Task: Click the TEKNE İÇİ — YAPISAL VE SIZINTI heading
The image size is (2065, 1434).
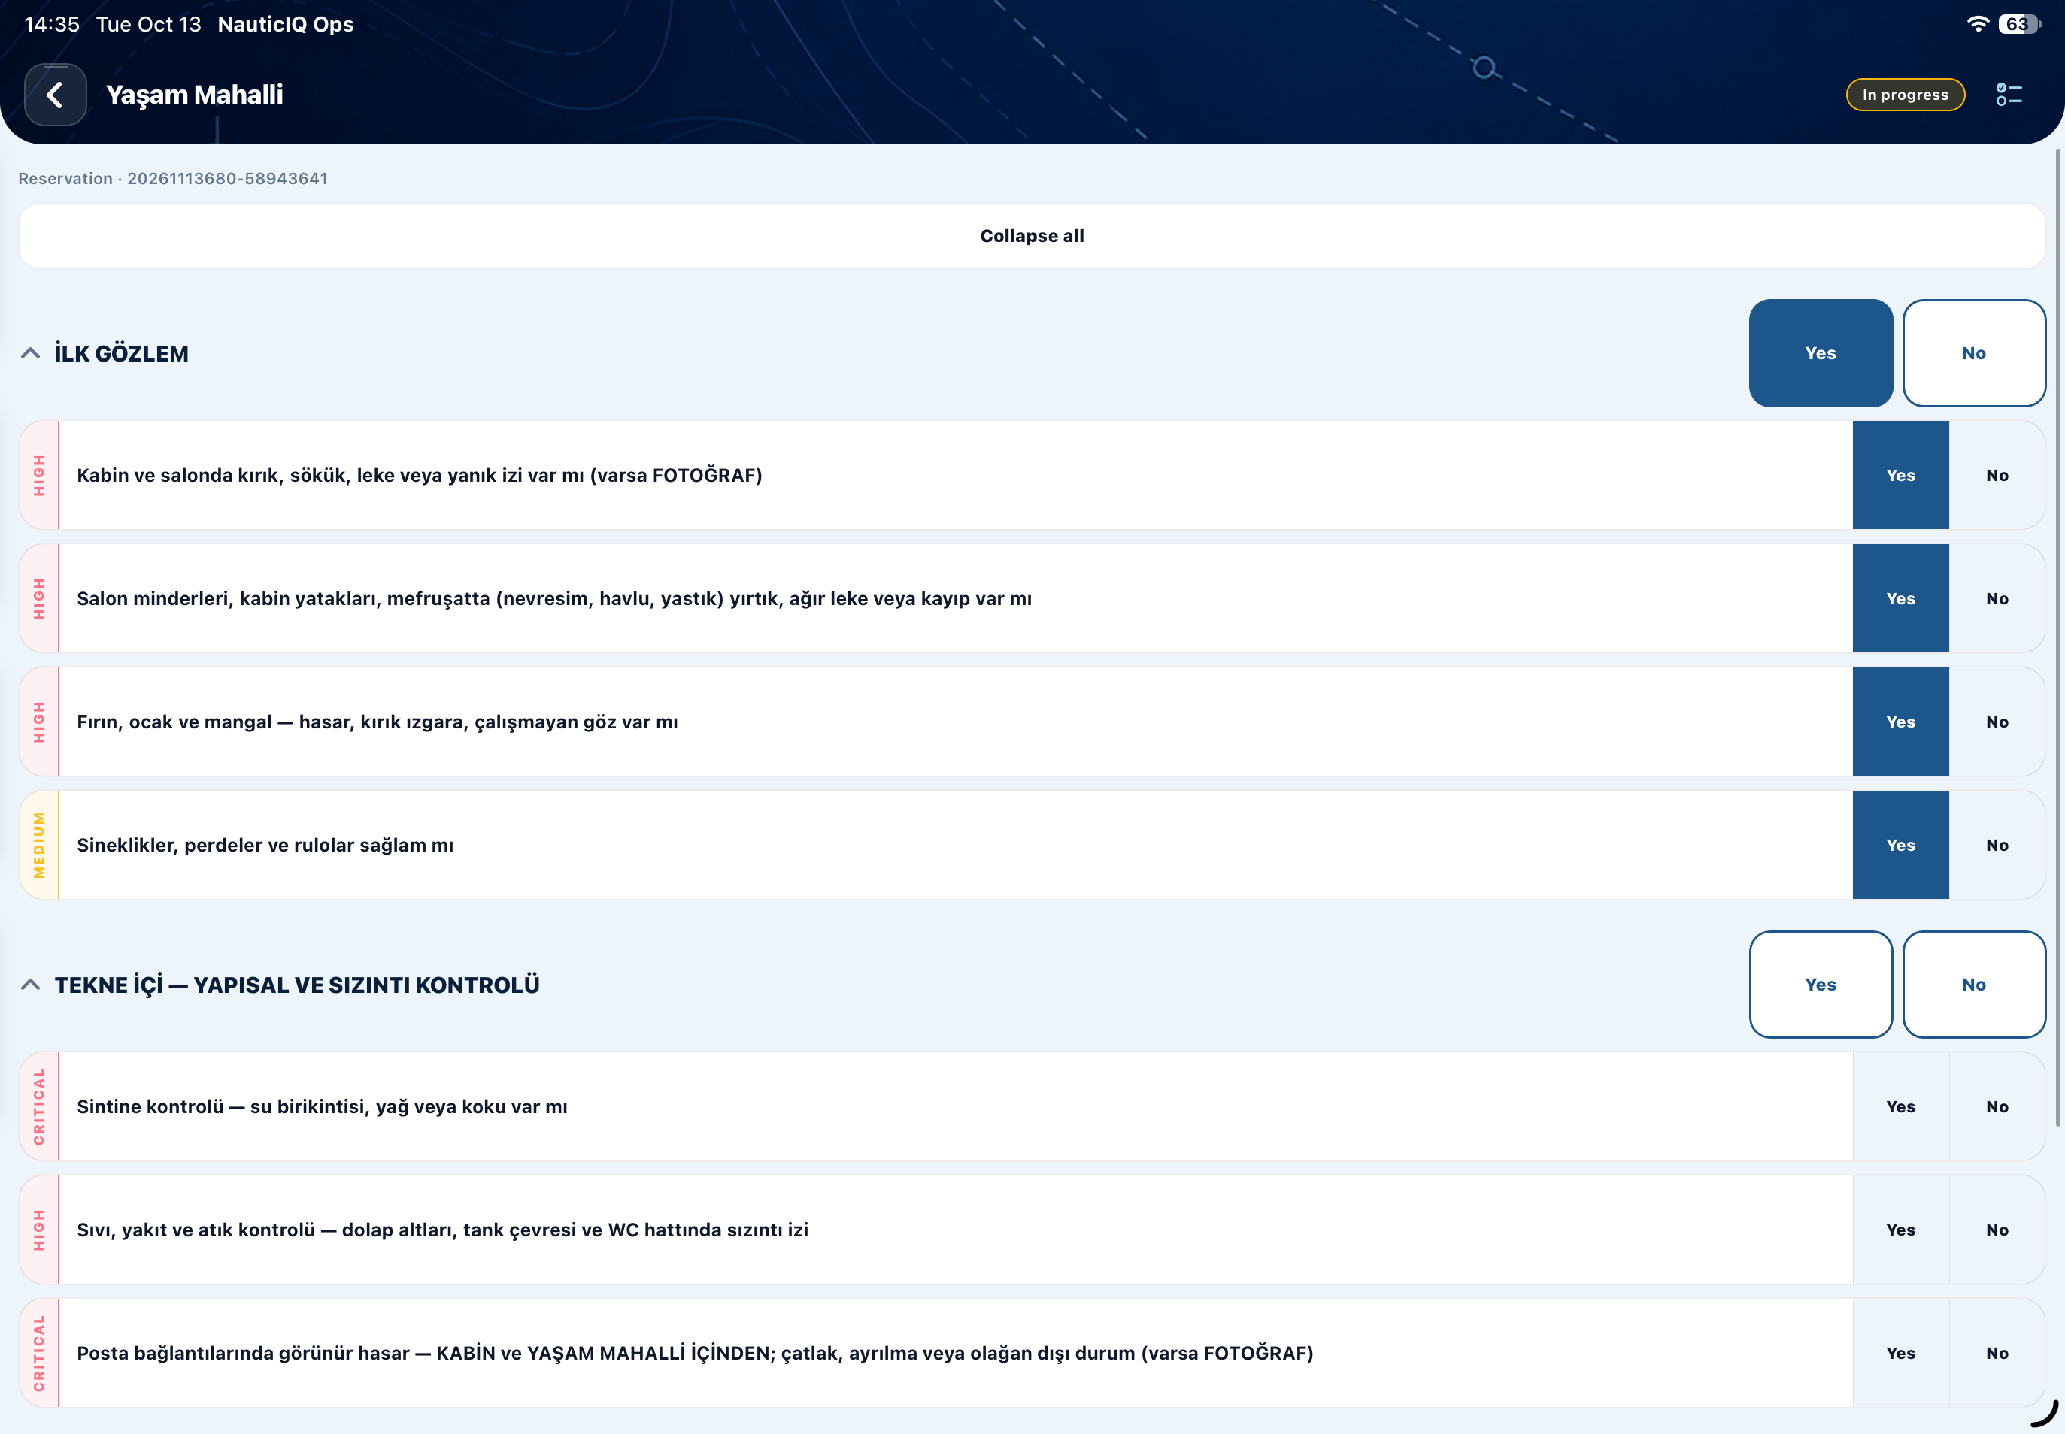Action: [297, 985]
